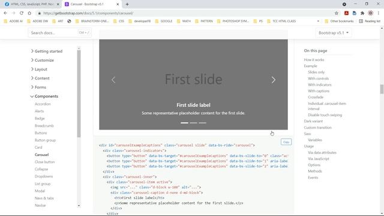This screenshot has width=384, height=216.
Task: Open the Reading list
Action: (370, 21)
